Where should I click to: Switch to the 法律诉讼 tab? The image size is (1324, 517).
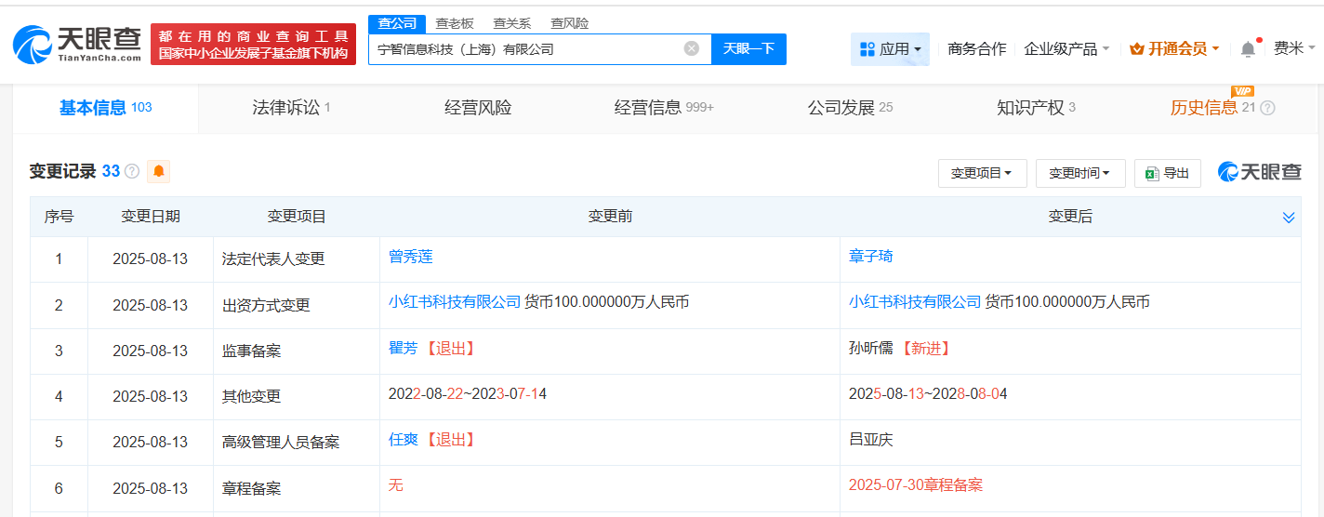tap(290, 108)
